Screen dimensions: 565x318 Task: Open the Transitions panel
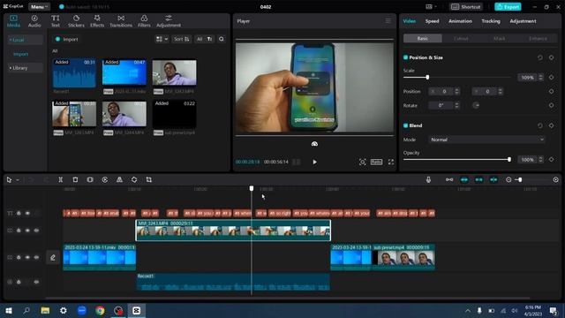[x=121, y=21]
